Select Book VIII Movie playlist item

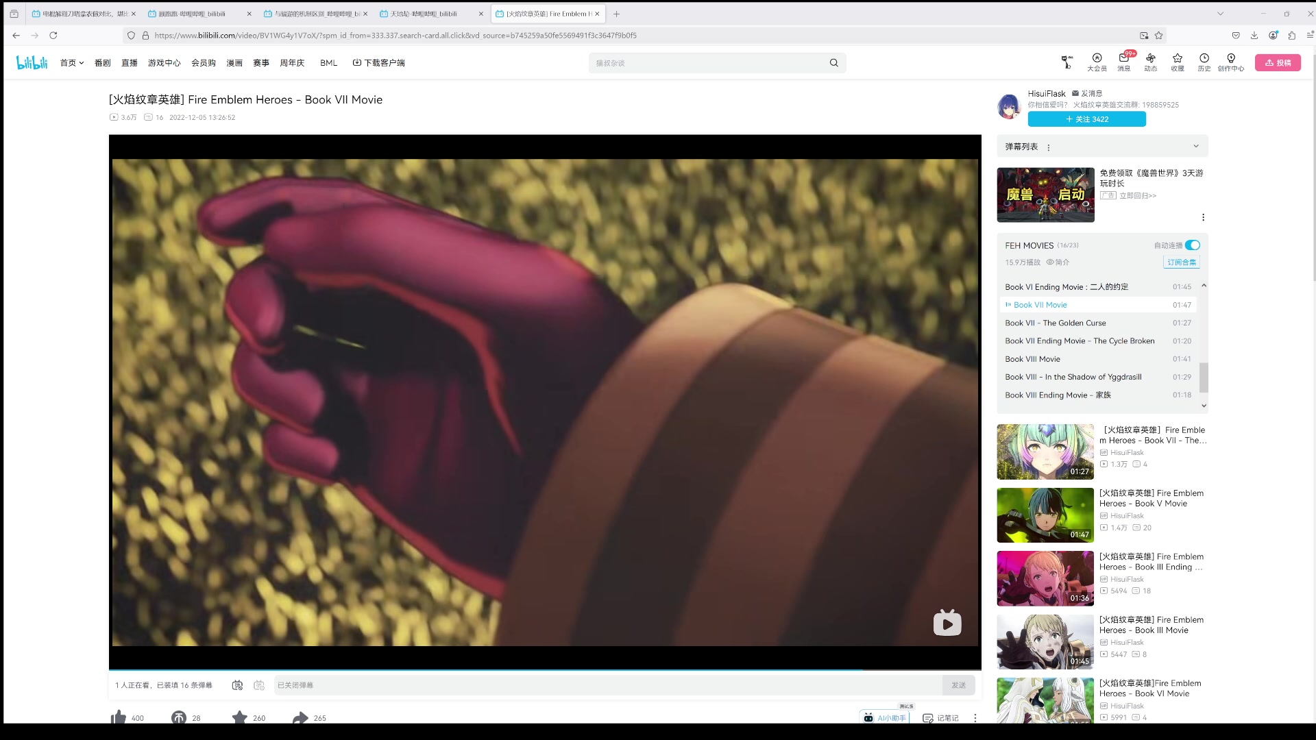1099,359
